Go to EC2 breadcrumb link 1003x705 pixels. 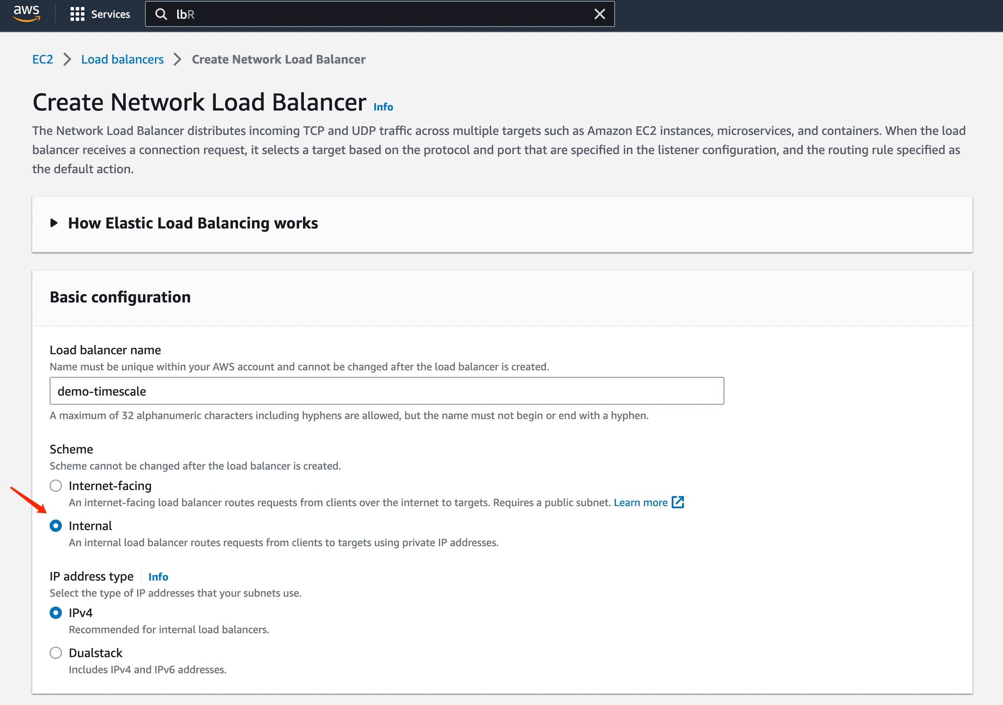(42, 60)
